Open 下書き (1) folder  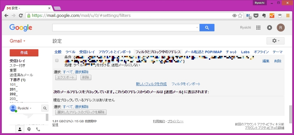(18, 80)
